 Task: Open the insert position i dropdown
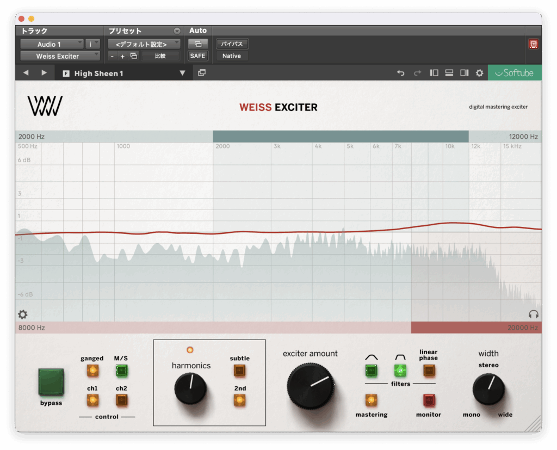pos(92,44)
